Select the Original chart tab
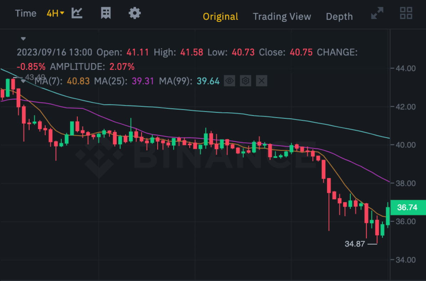This screenshot has height=281, width=426. coord(220,16)
